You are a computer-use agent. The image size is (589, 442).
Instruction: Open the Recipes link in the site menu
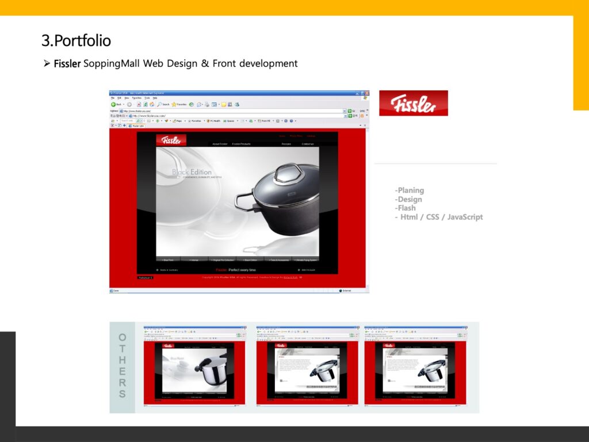(x=286, y=144)
